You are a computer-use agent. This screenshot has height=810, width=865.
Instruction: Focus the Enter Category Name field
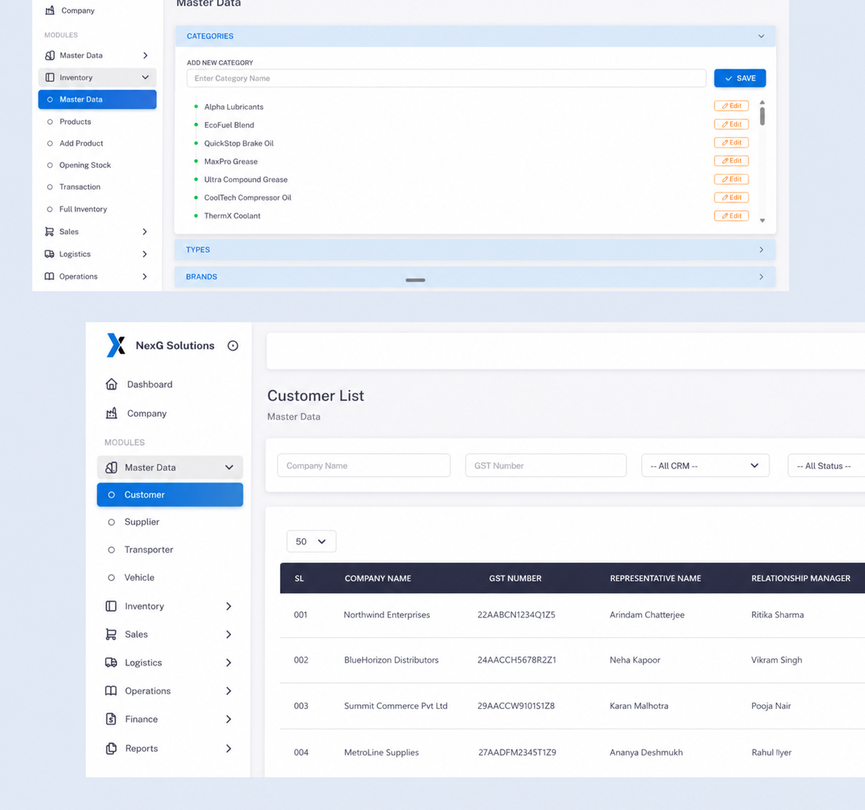coord(446,78)
